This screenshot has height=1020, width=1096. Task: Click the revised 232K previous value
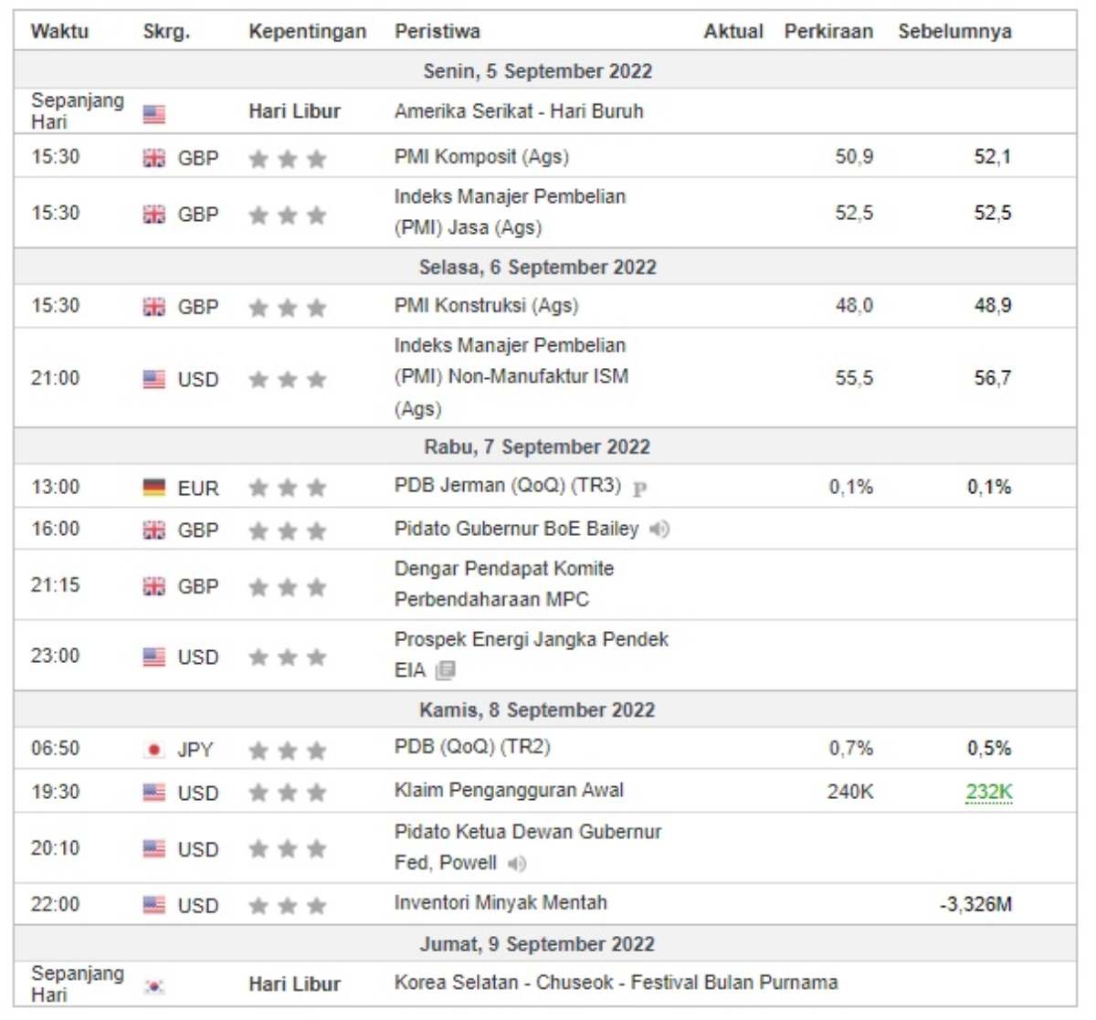click(989, 792)
